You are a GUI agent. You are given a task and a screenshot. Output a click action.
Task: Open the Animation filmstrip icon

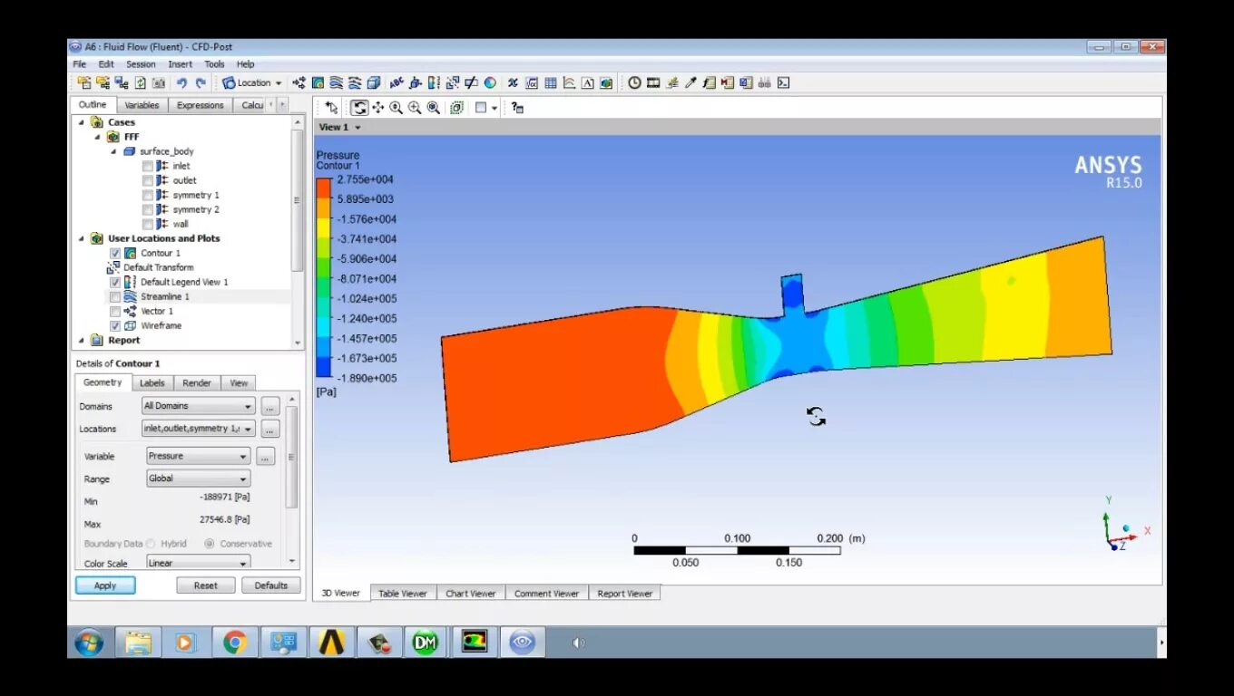[653, 82]
